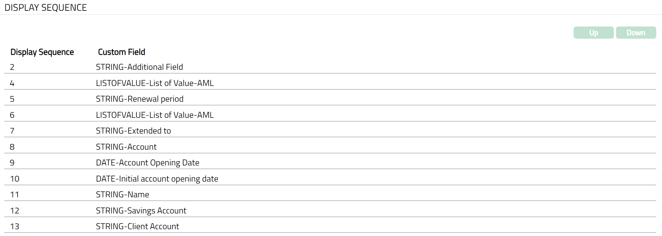Viewport: 662px width, 236px height.
Task: Pick the STRING-Client Account entry
Action: pyautogui.click(x=137, y=226)
